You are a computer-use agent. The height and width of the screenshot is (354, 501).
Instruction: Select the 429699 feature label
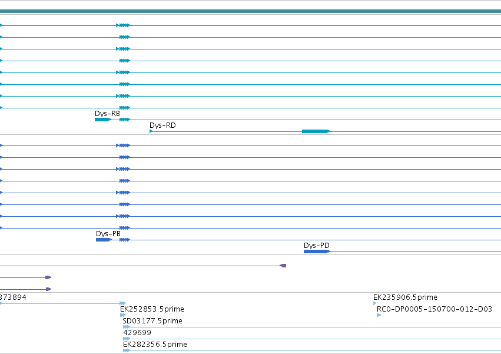[x=137, y=333]
